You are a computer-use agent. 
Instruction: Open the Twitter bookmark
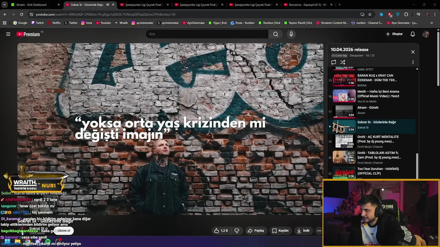tap(70, 23)
